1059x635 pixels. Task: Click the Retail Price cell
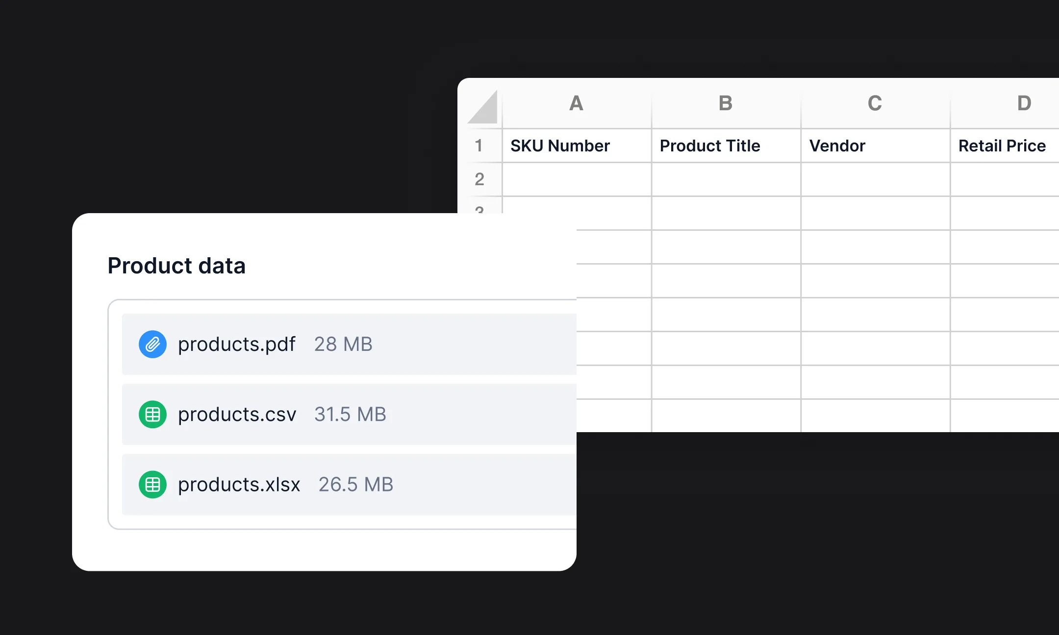pos(1003,146)
